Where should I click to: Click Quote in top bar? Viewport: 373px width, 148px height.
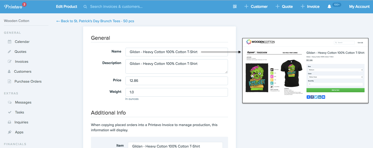coord(287,7)
